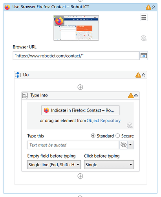Select the Secure radio button
This screenshot has width=161, height=197.
pos(117,136)
